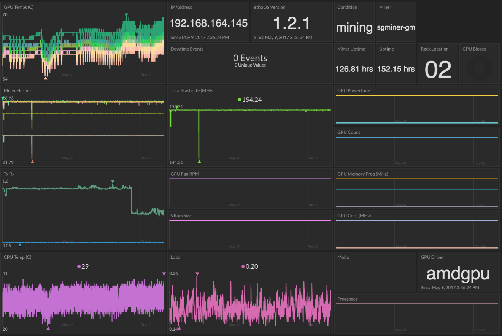502x336 pixels.
Task: Click the purple legend dot beside the CPU Temp value
Action: (x=79, y=266)
